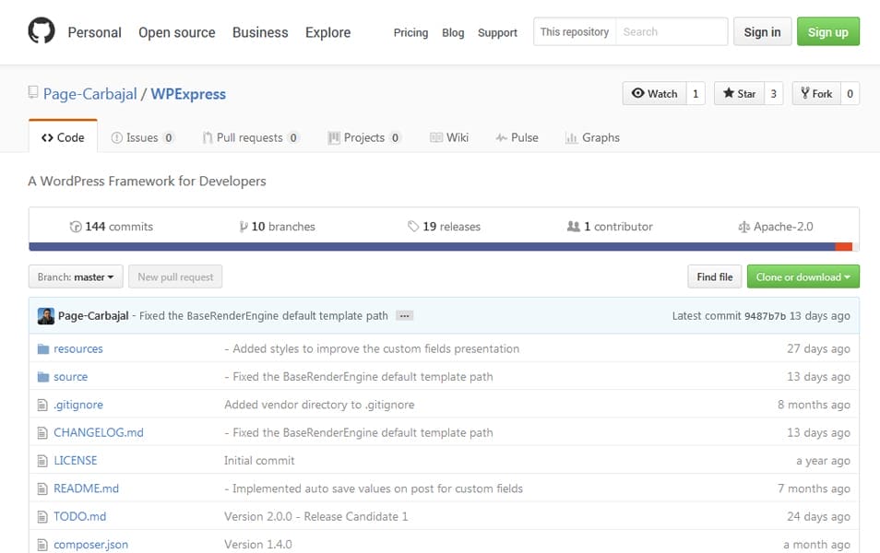
Task: Click the Find file button
Action: coord(715,277)
